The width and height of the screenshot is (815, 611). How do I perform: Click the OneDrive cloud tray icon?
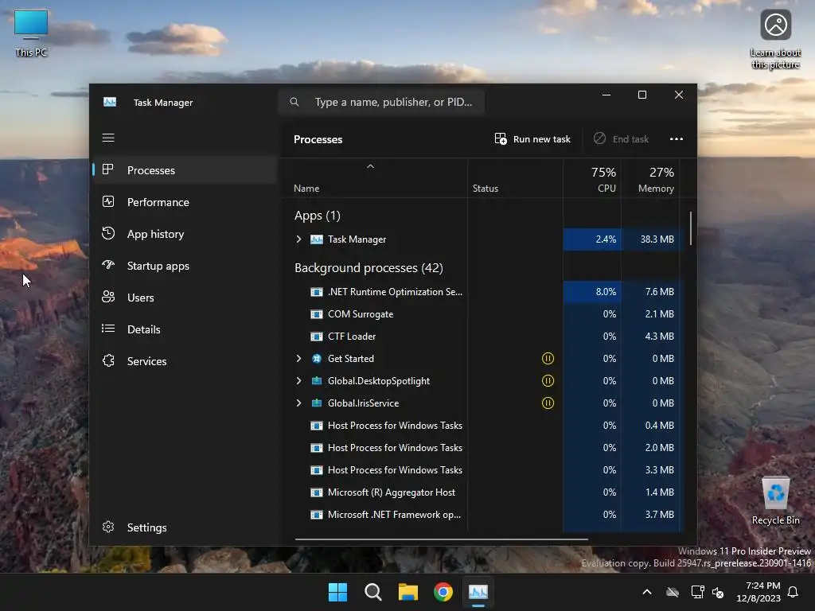673,592
